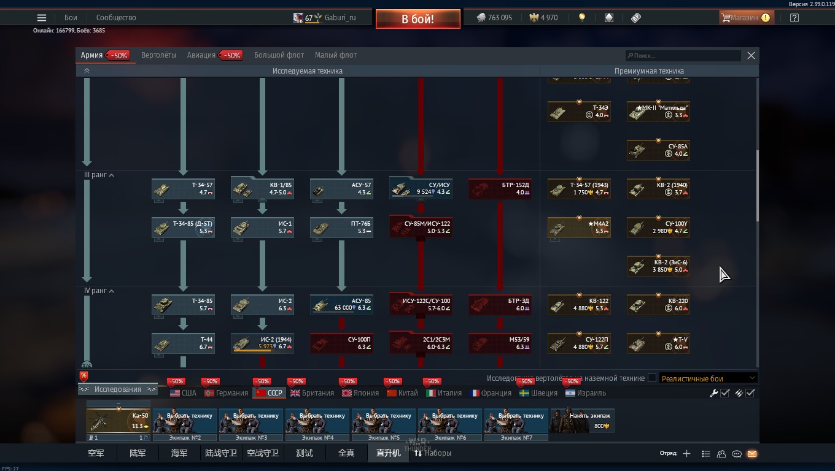Select the БТР-152Д vehicle card
The height and width of the screenshot is (471, 835).
pyautogui.click(x=500, y=188)
